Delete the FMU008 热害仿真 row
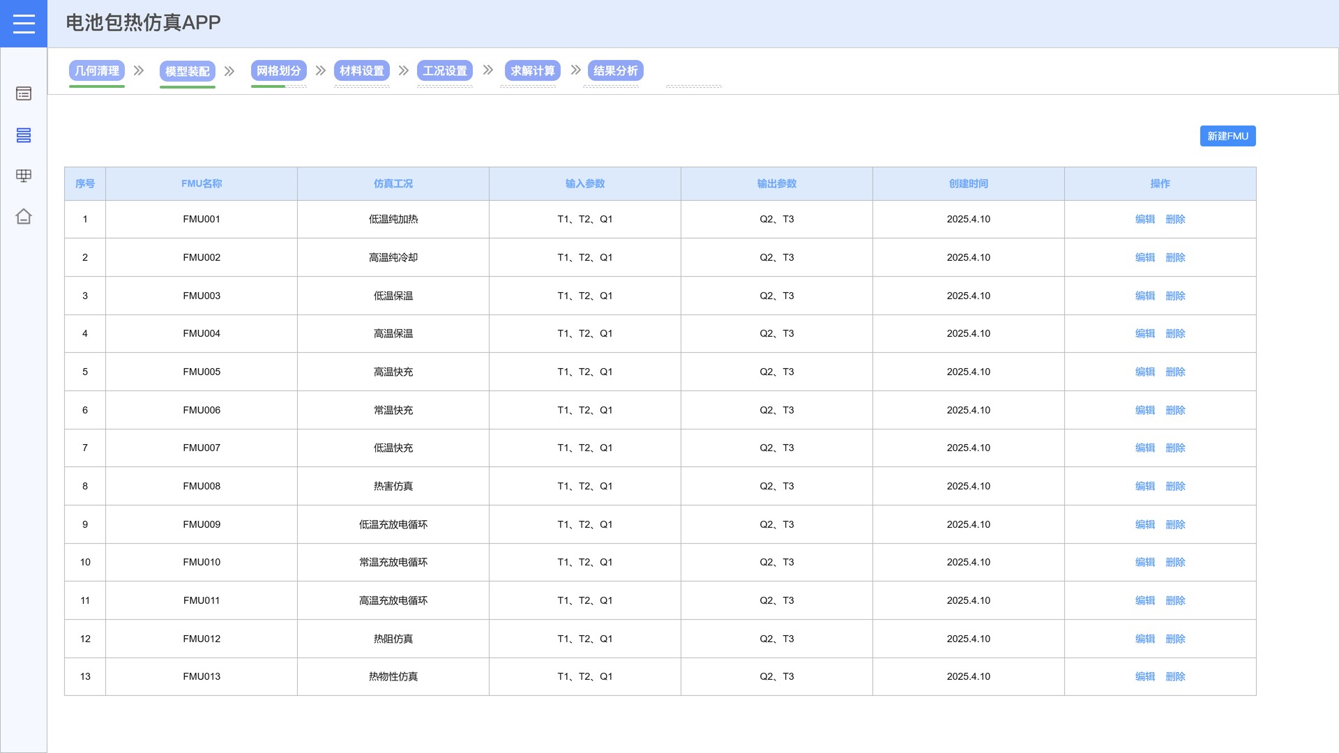Viewport: 1339px width, 753px height. pyautogui.click(x=1176, y=487)
